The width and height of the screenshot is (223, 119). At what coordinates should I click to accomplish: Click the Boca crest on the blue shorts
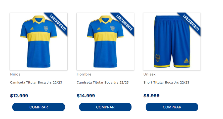coord(158,58)
